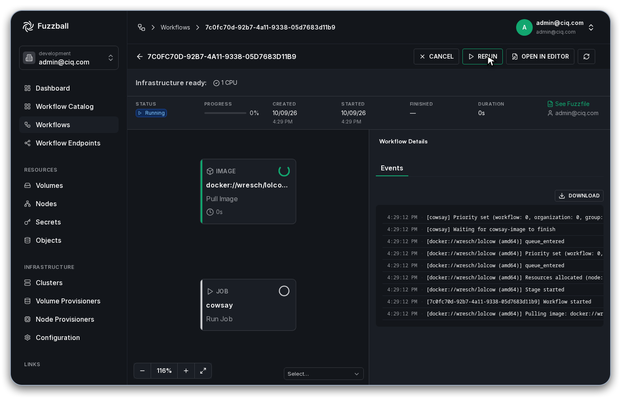Click the 1 CPU checkmark icon
This screenshot has width=621, height=399.
216,83
